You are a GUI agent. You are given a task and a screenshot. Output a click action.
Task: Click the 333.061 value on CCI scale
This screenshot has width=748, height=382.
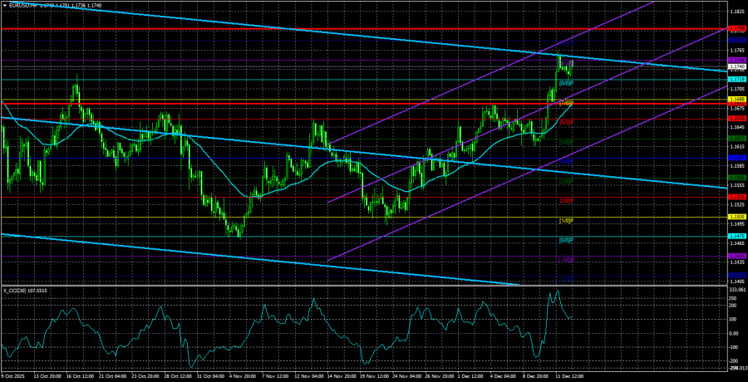tap(736, 290)
